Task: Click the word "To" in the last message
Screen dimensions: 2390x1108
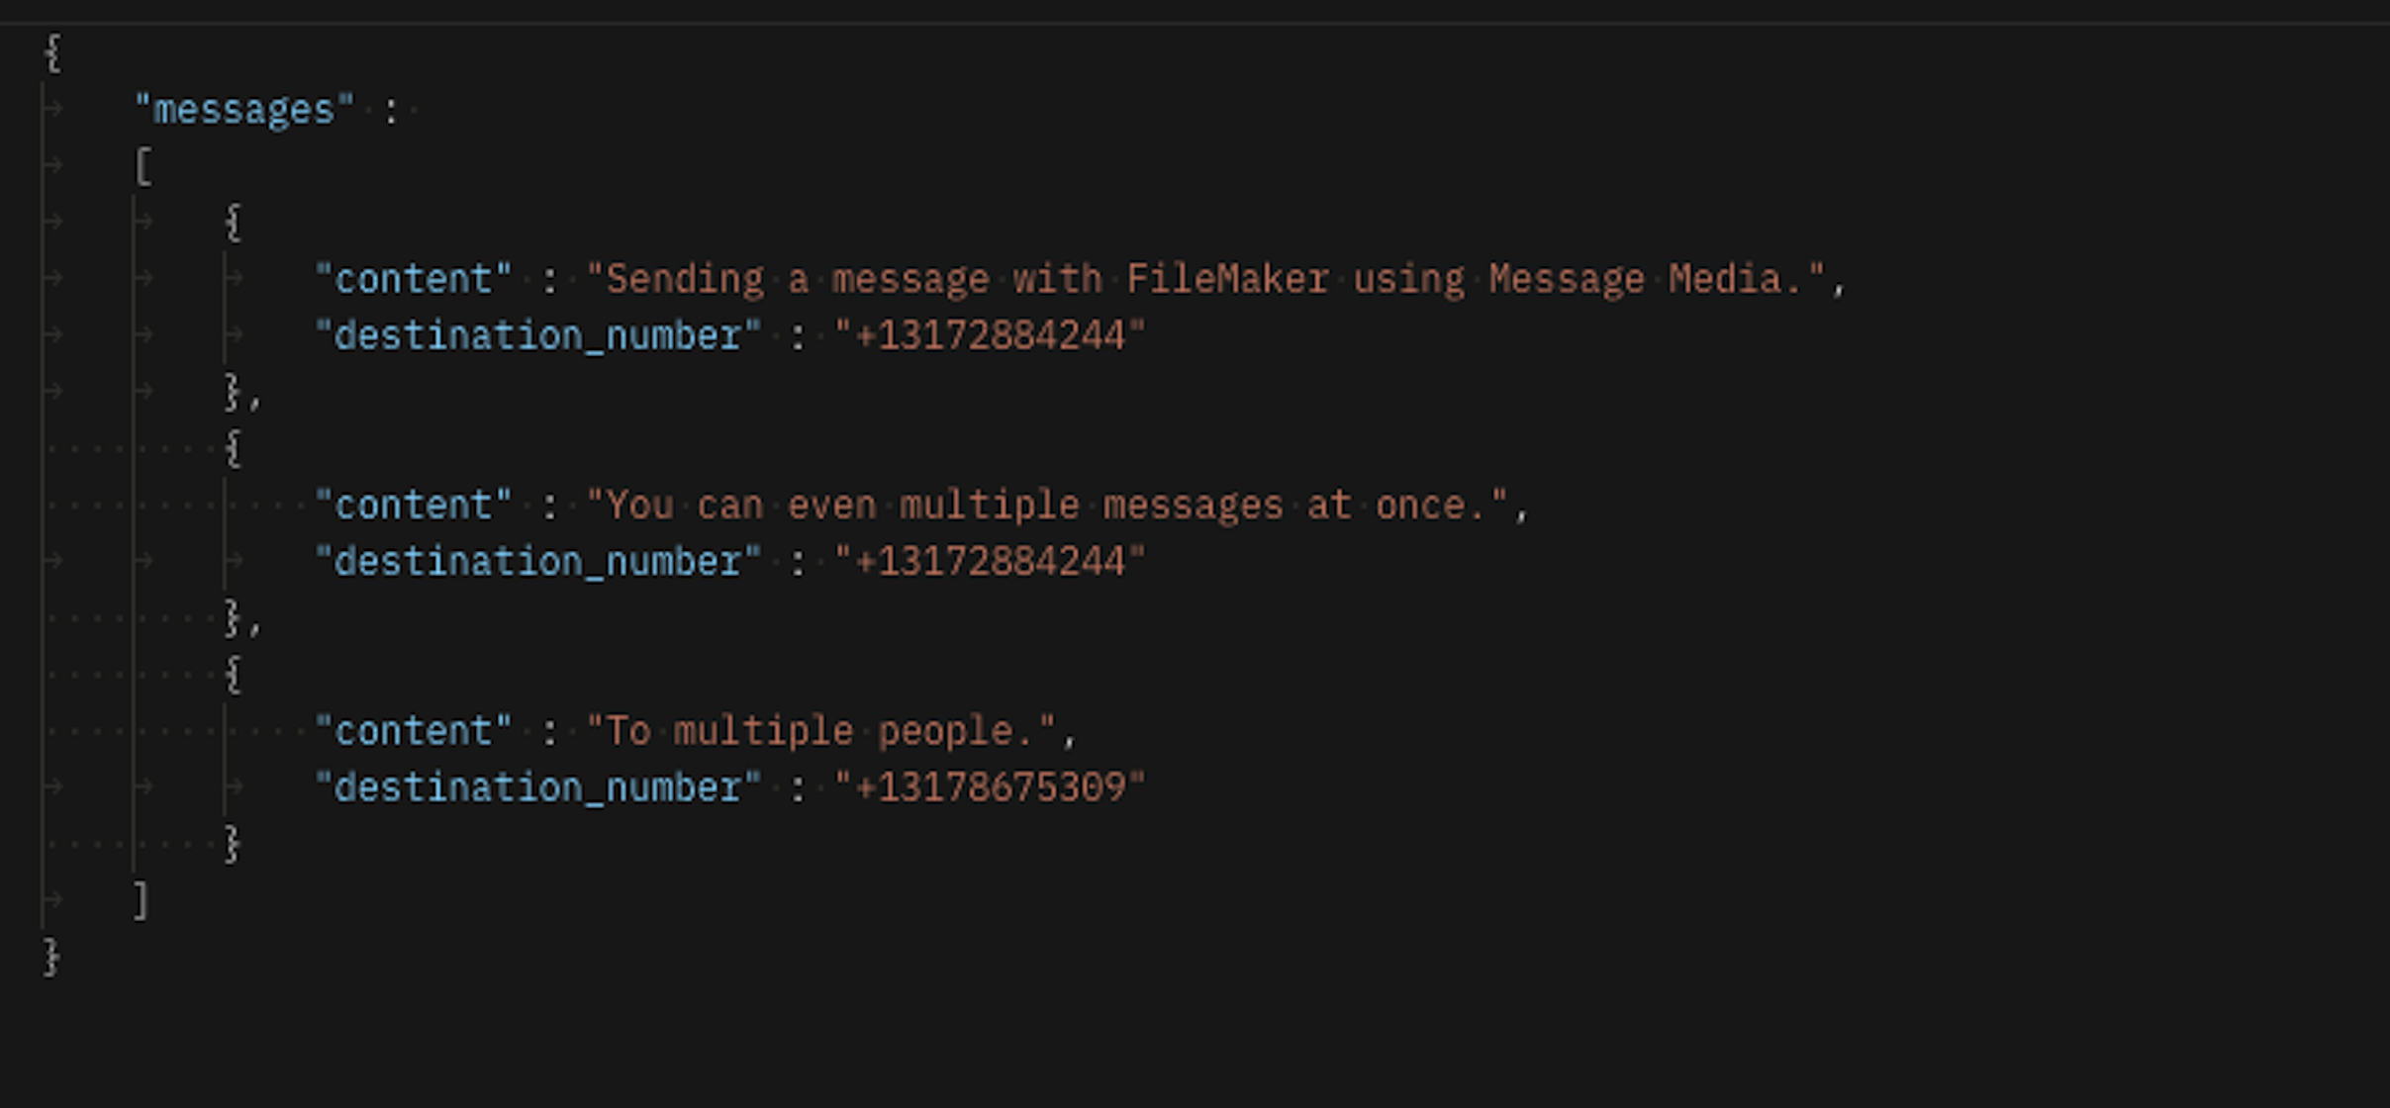Action: [x=628, y=731]
